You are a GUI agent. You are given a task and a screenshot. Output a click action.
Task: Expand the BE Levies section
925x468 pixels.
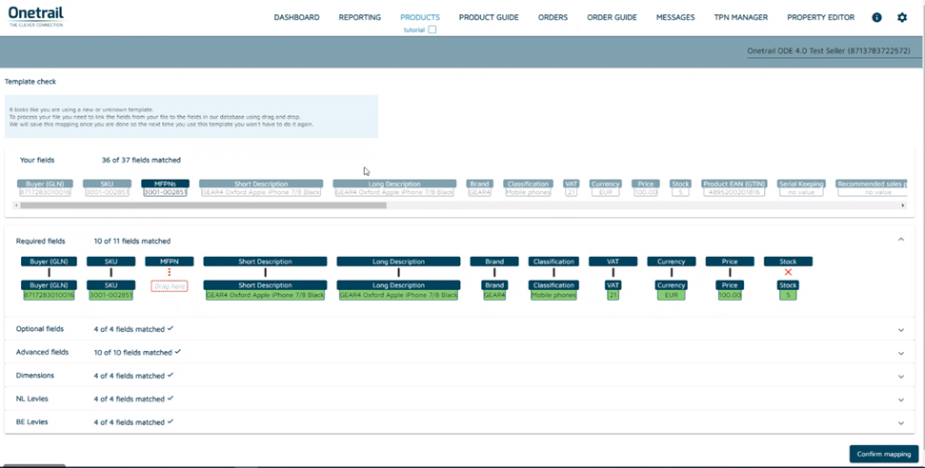(900, 423)
